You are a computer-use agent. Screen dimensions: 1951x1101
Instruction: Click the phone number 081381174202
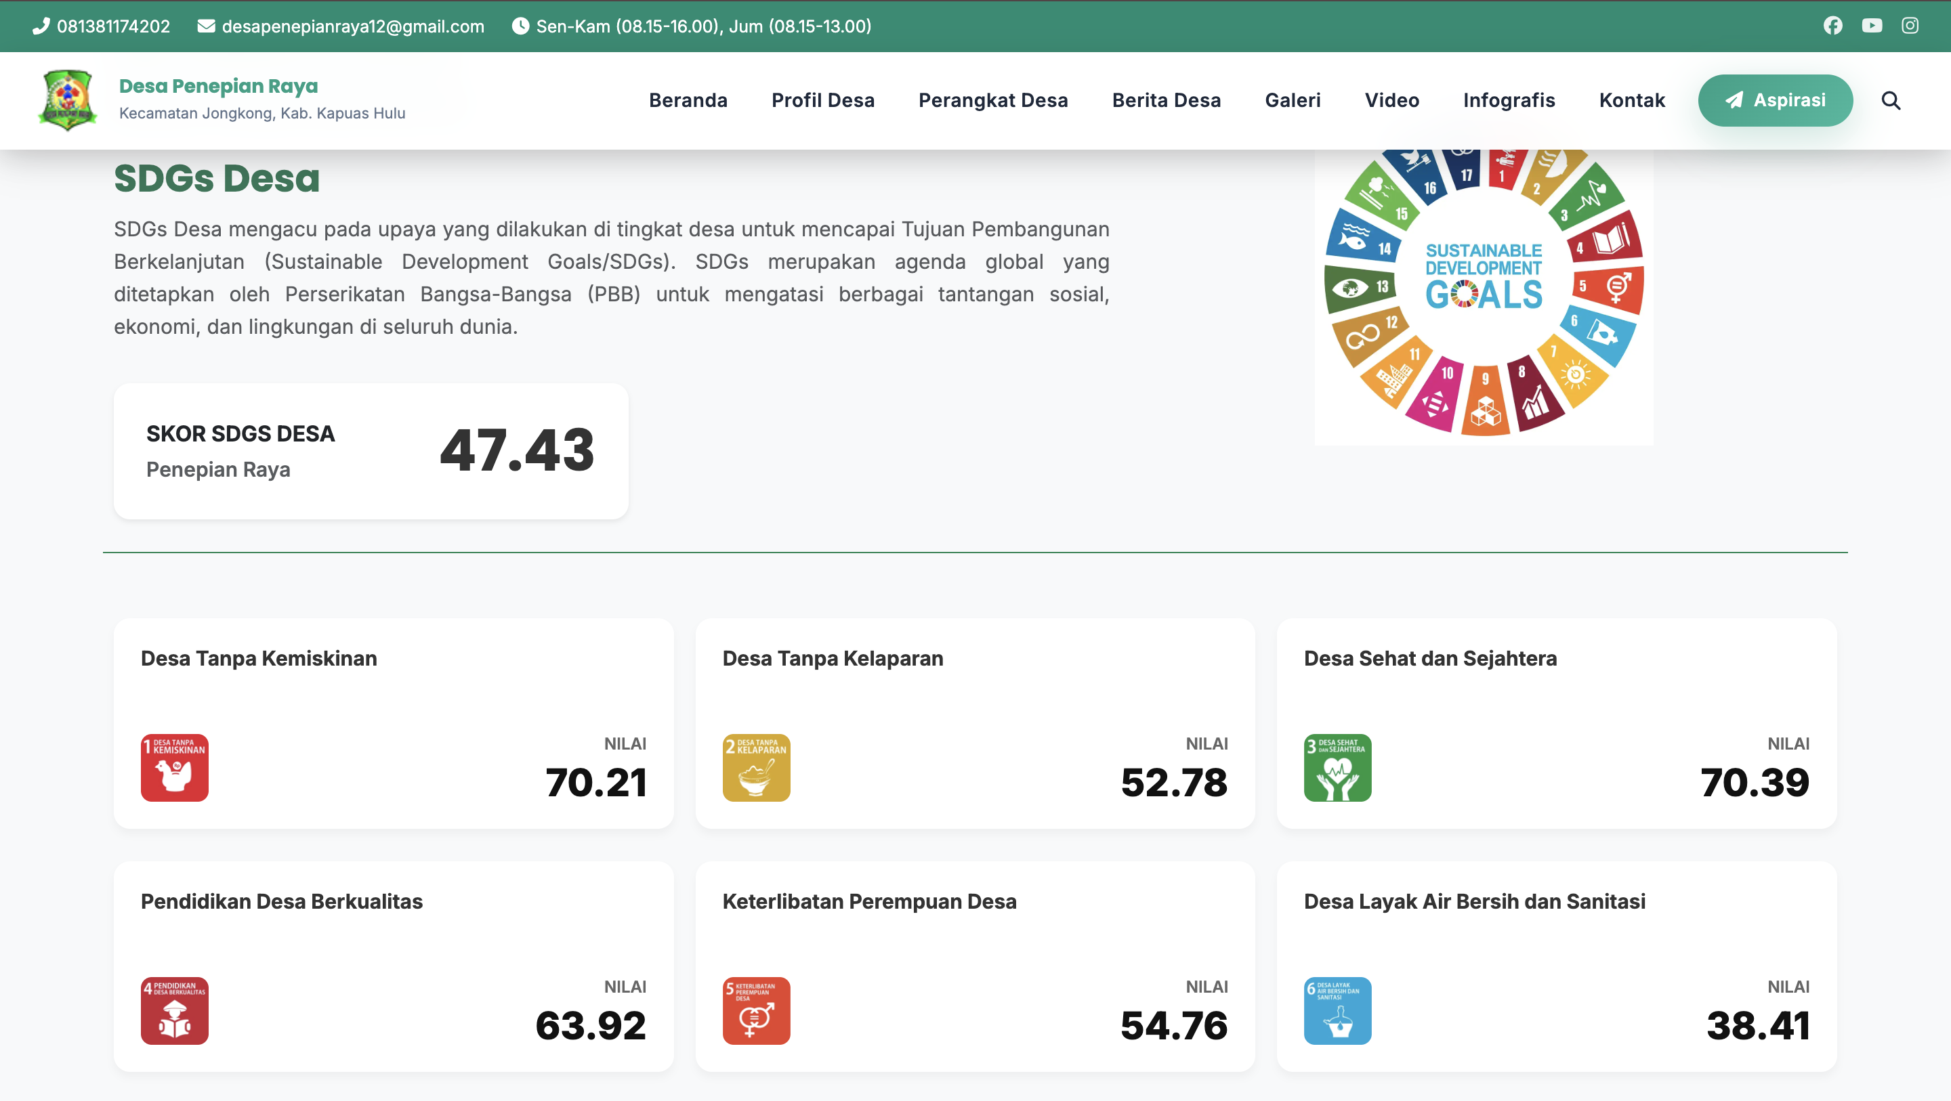pos(114,26)
